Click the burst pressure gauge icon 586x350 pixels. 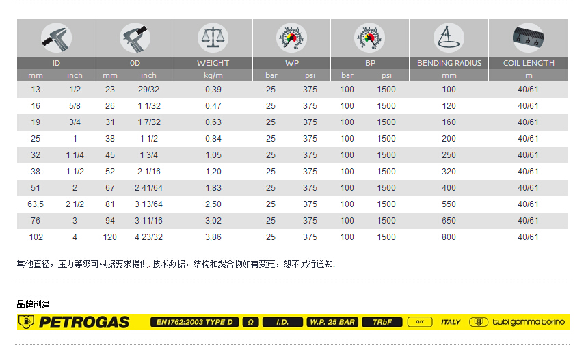pyautogui.click(x=370, y=38)
